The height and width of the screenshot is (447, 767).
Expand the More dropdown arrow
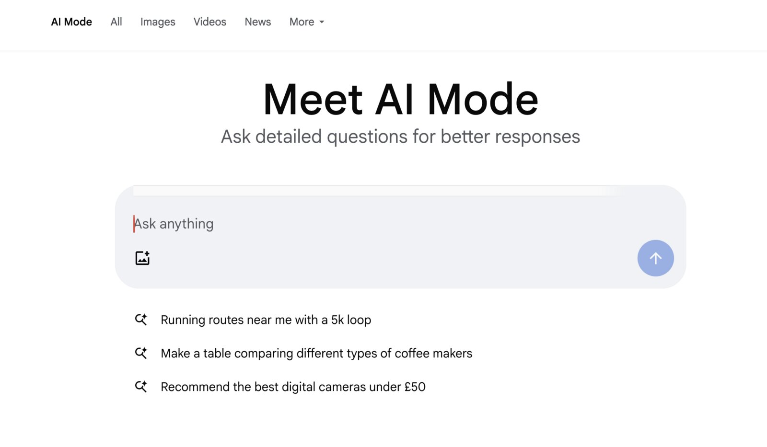(x=322, y=22)
